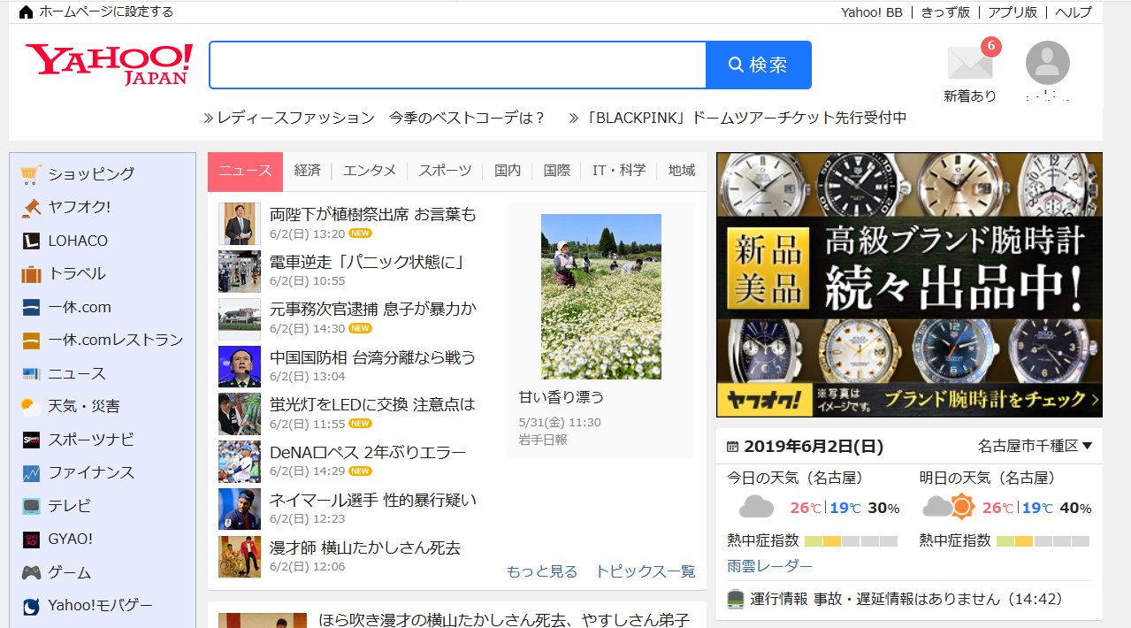Click the スポーツナビ icon

pyautogui.click(x=31, y=440)
